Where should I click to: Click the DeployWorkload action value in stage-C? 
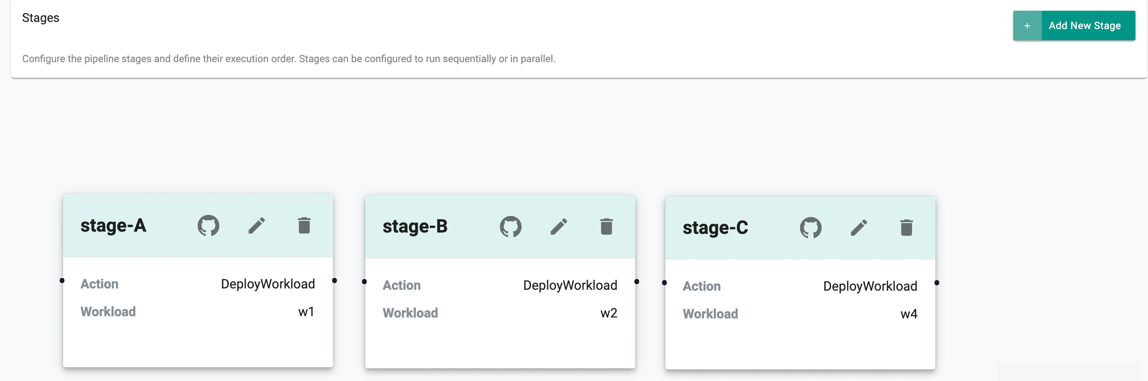click(x=870, y=286)
